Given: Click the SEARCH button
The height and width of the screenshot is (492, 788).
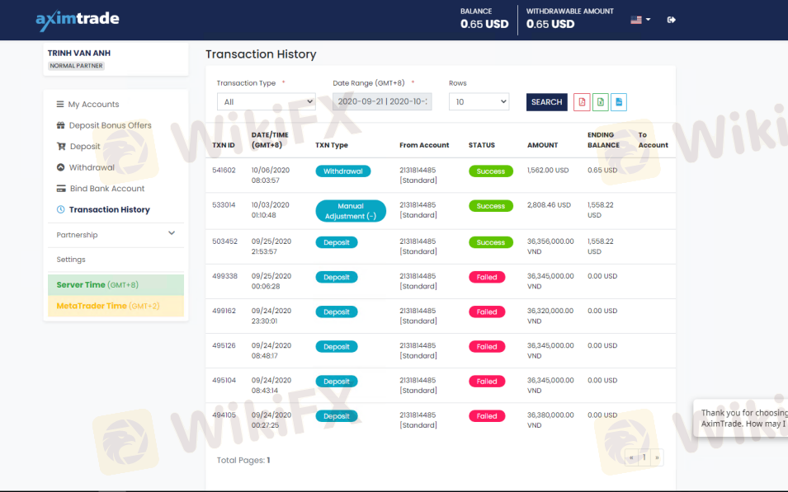Looking at the screenshot, I should (547, 102).
